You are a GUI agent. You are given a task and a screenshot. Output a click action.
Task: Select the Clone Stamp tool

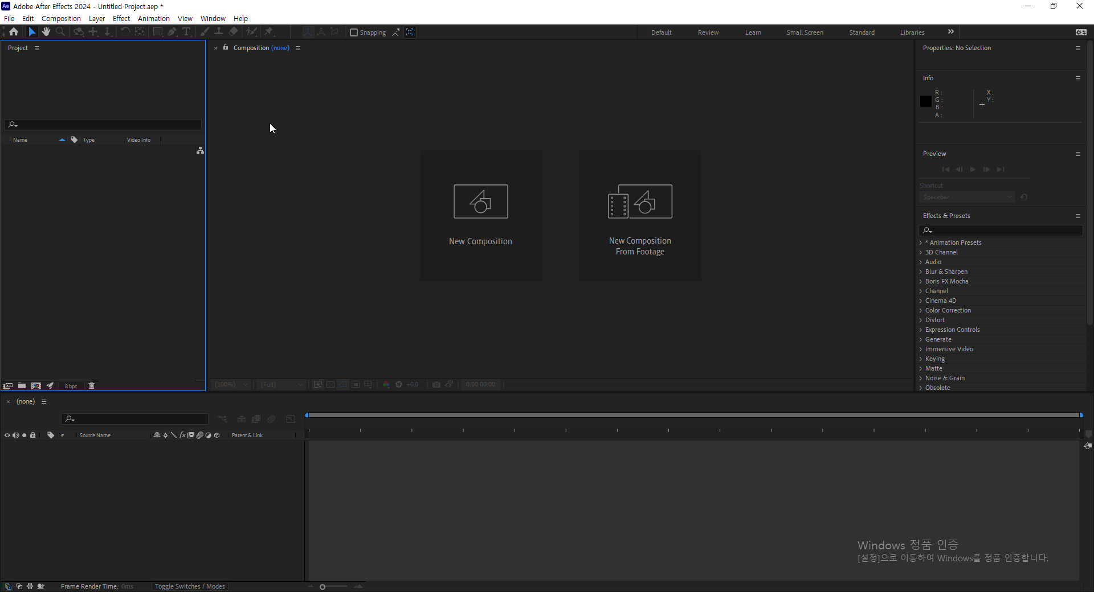click(219, 32)
